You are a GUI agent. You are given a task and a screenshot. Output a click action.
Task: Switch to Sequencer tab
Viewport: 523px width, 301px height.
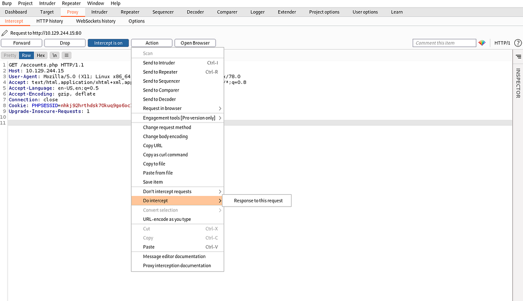(x=163, y=12)
